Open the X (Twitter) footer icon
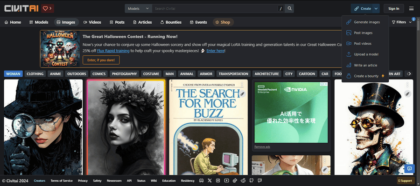The width and height of the screenshot is (420, 186). pos(210,181)
